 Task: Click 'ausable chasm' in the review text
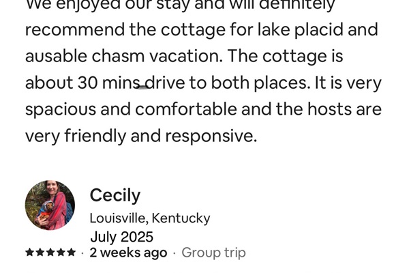pos(85,56)
